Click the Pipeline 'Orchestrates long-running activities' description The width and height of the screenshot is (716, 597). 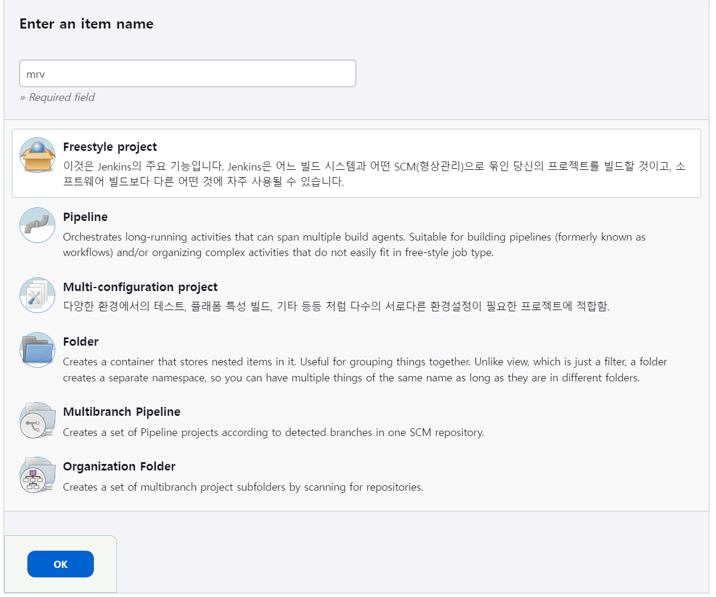(x=354, y=245)
